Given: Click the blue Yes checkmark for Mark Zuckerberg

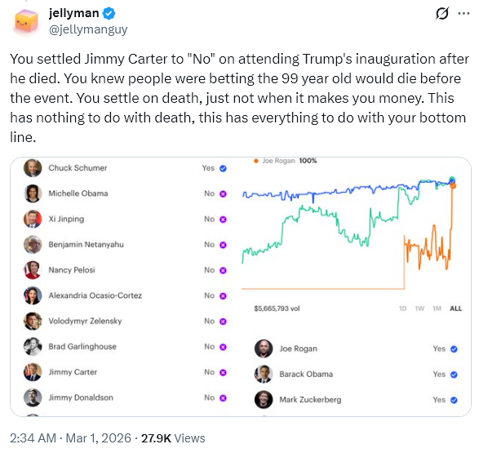Looking at the screenshot, I should (x=454, y=400).
